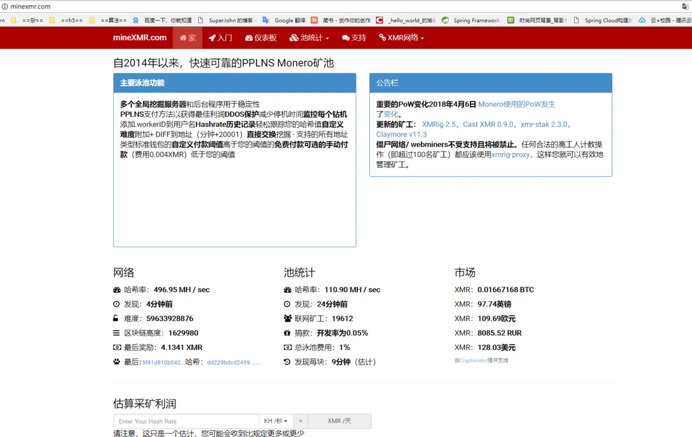Click the mineXMR.com brand logo
Image resolution: width=692 pixels, height=437 pixels.
point(140,37)
